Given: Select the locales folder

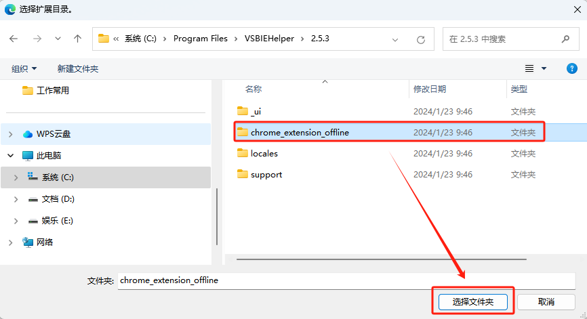Looking at the screenshot, I should tap(264, 154).
